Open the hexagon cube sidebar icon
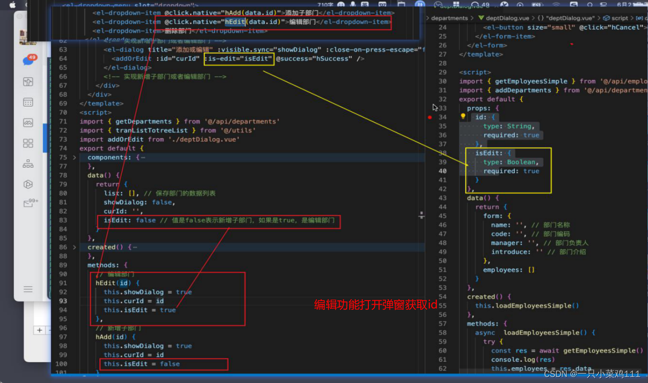 click(x=28, y=184)
